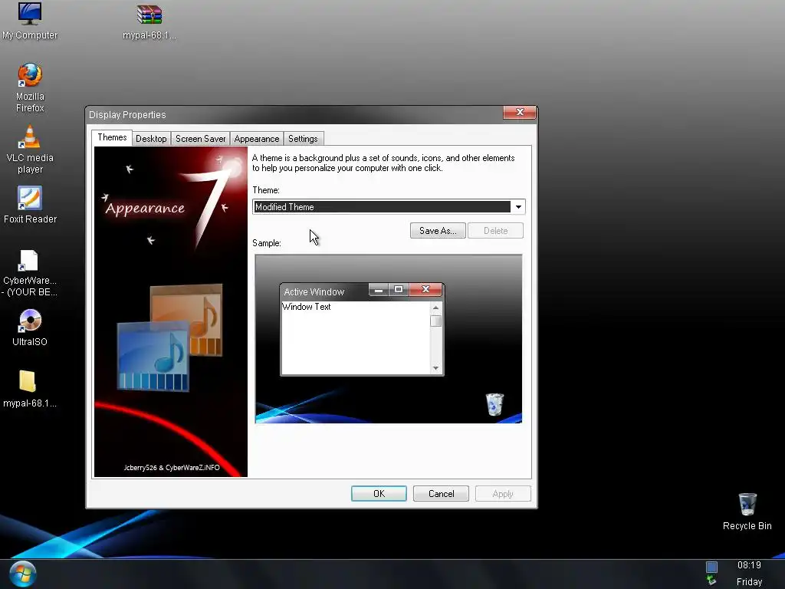The width and height of the screenshot is (785, 589).
Task: Click the Recycle Bin in the sample preview
Action: pos(494,404)
